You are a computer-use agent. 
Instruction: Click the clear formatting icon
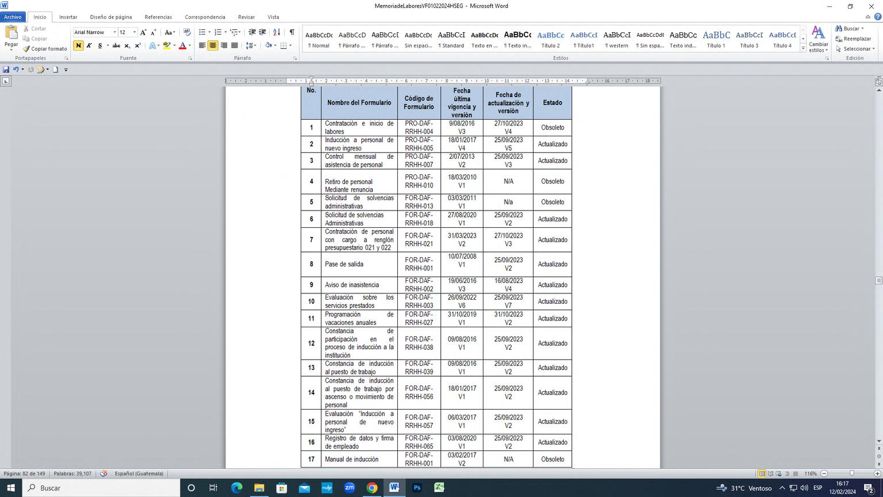click(187, 32)
